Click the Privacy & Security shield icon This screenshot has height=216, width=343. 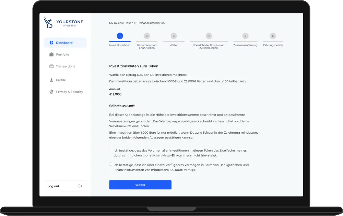[x=51, y=92]
